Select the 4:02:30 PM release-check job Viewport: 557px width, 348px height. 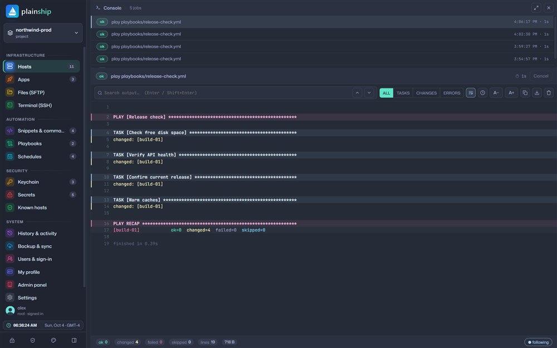click(x=323, y=34)
